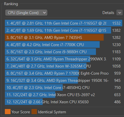Click the score value 959
The width and height of the screenshot is (124, 117).
point(117,73)
